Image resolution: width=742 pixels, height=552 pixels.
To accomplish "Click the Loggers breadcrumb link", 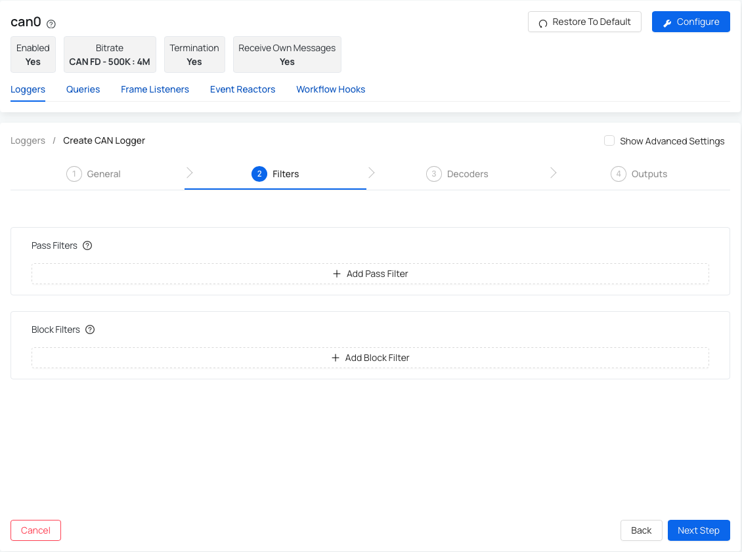I will pos(28,140).
